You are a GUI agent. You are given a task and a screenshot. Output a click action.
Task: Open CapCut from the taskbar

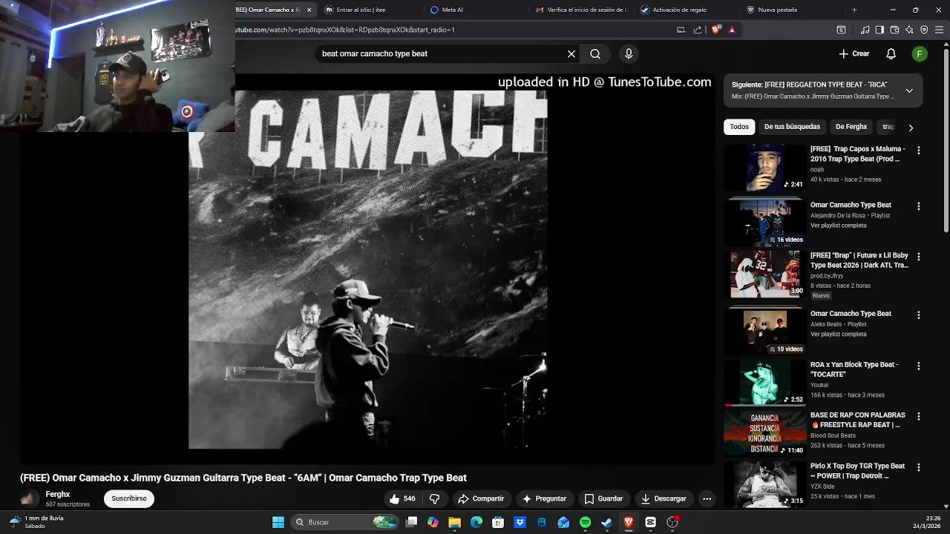pos(650,522)
